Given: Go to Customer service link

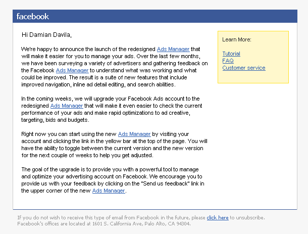Looking at the screenshot, I should click(244, 68).
